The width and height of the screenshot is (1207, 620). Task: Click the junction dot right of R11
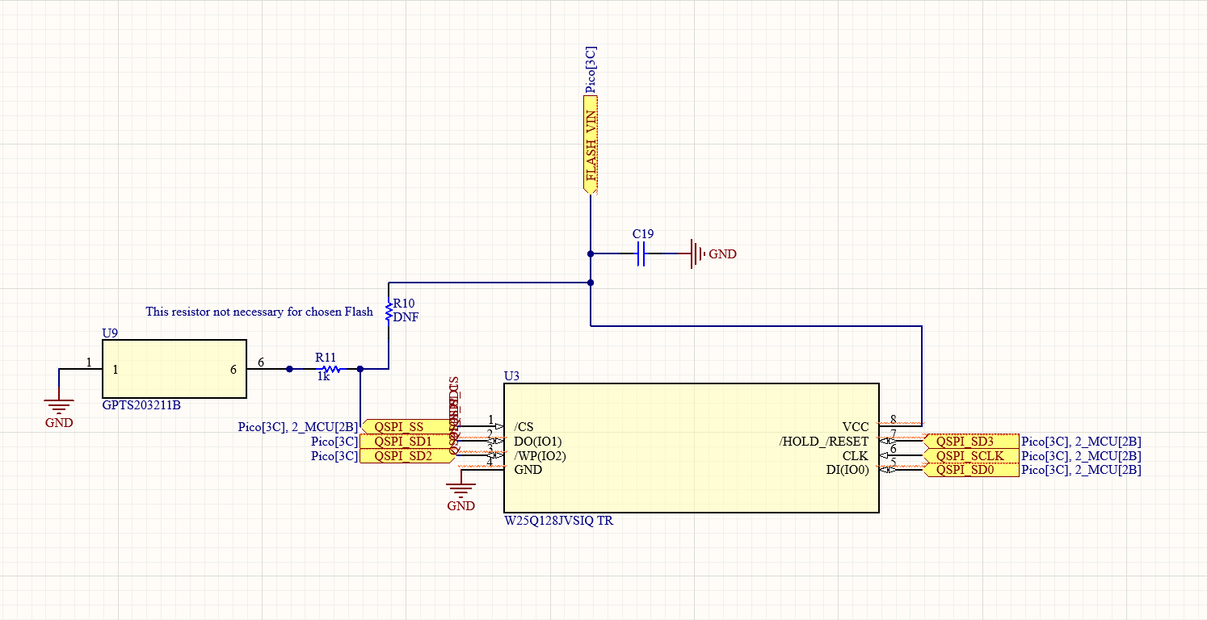coord(360,369)
